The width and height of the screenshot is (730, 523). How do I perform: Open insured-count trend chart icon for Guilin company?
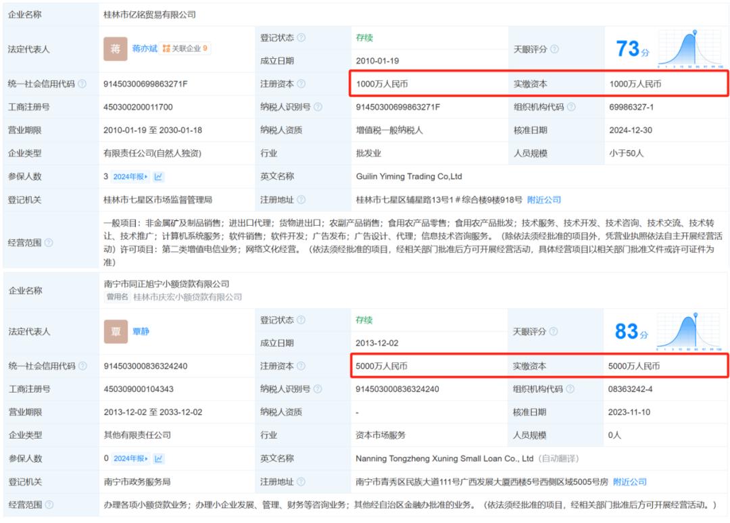pos(158,177)
